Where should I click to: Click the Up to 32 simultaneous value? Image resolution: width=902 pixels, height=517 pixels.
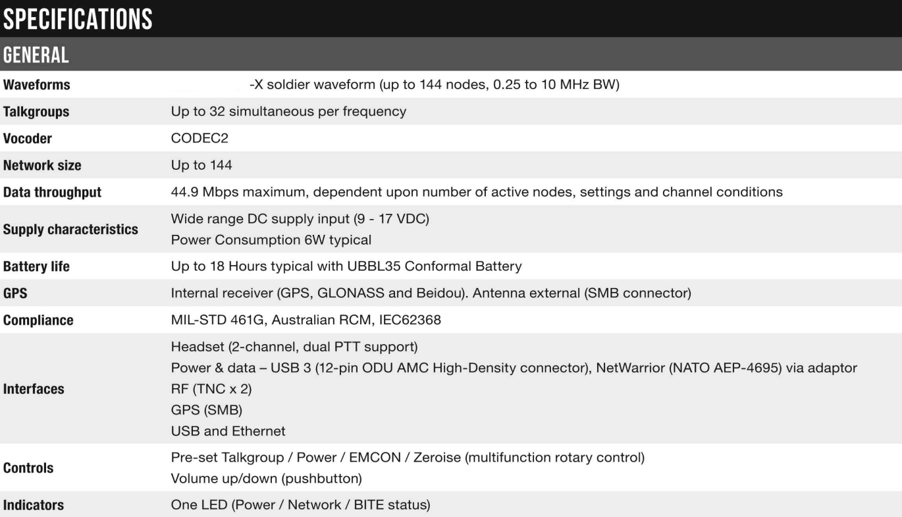(x=288, y=112)
